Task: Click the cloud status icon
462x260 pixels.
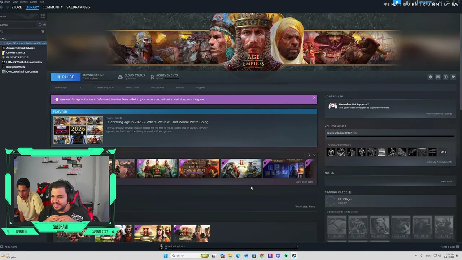Action: (x=120, y=77)
